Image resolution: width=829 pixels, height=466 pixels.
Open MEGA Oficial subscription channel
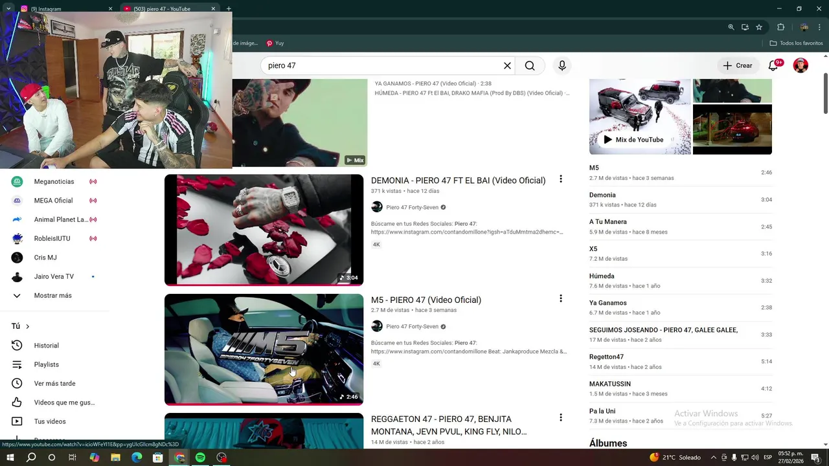[54, 201]
